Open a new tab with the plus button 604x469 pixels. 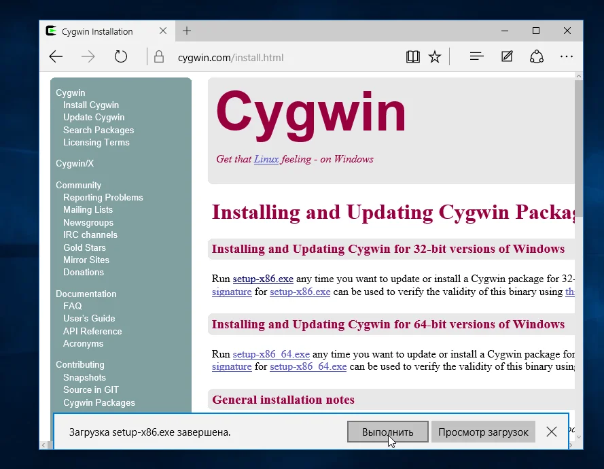(x=187, y=31)
